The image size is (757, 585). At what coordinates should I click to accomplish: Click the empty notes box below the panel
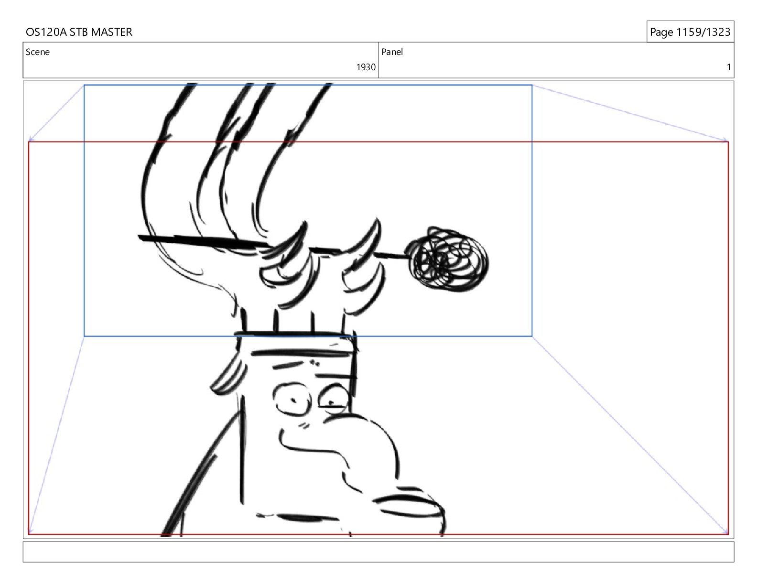(378, 552)
